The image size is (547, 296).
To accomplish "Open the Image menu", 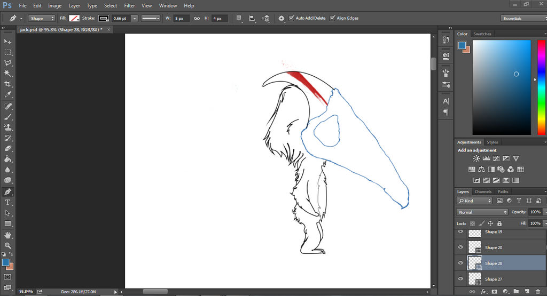I will pos(55,5).
